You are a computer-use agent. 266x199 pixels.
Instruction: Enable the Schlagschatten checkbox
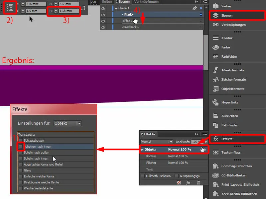pos(21,140)
